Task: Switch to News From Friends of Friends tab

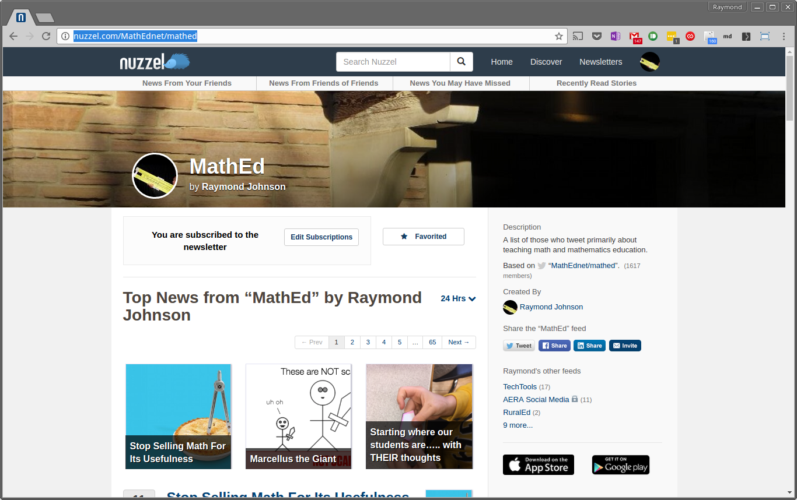Action: (324, 83)
